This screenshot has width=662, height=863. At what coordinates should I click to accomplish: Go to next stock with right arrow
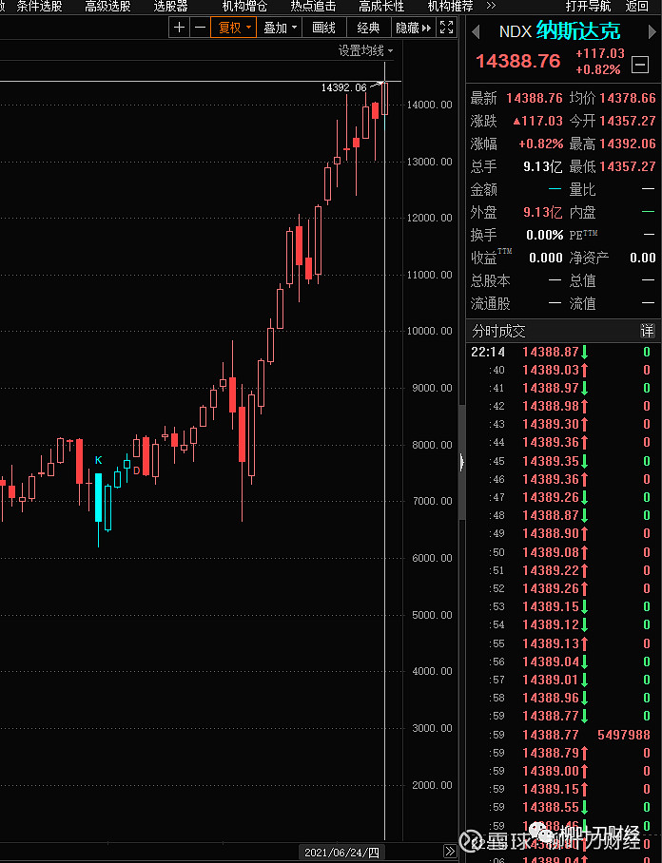click(652, 32)
